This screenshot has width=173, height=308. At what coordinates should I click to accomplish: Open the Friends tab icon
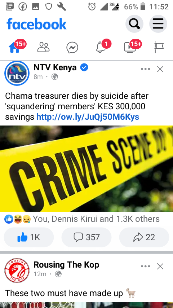point(43,47)
